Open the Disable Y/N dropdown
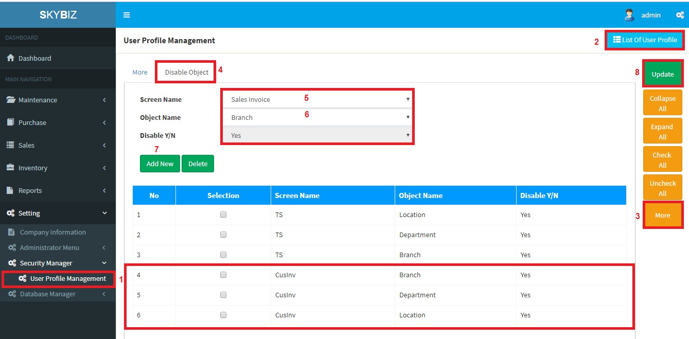 [318, 135]
